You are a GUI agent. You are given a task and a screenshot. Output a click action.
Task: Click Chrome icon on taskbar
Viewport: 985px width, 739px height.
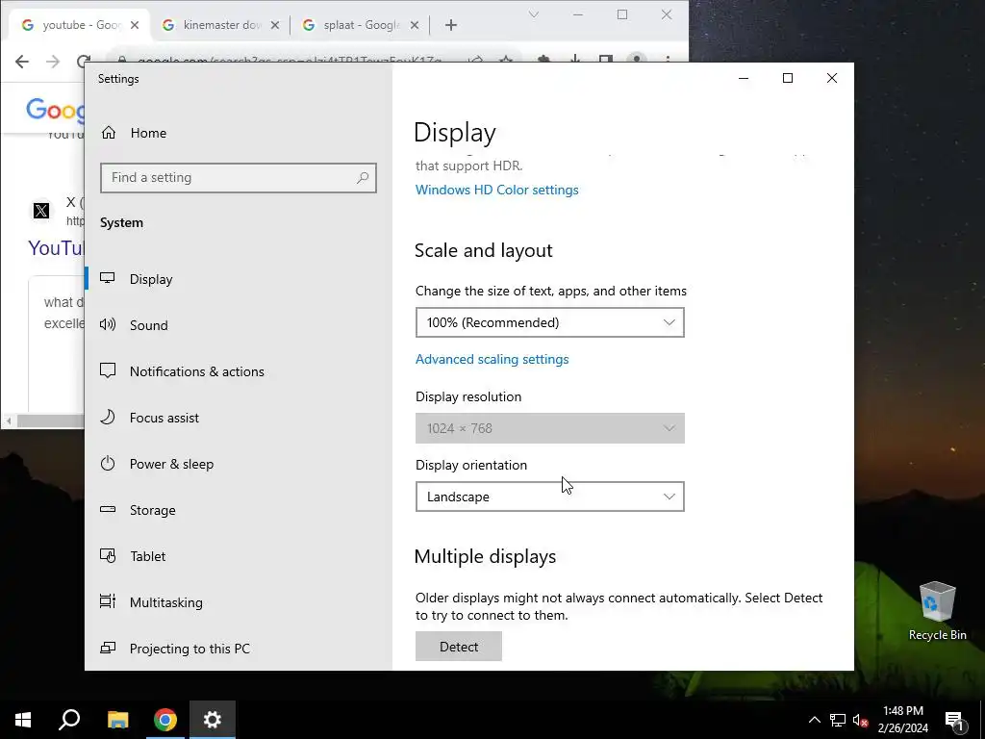click(x=165, y=720)
